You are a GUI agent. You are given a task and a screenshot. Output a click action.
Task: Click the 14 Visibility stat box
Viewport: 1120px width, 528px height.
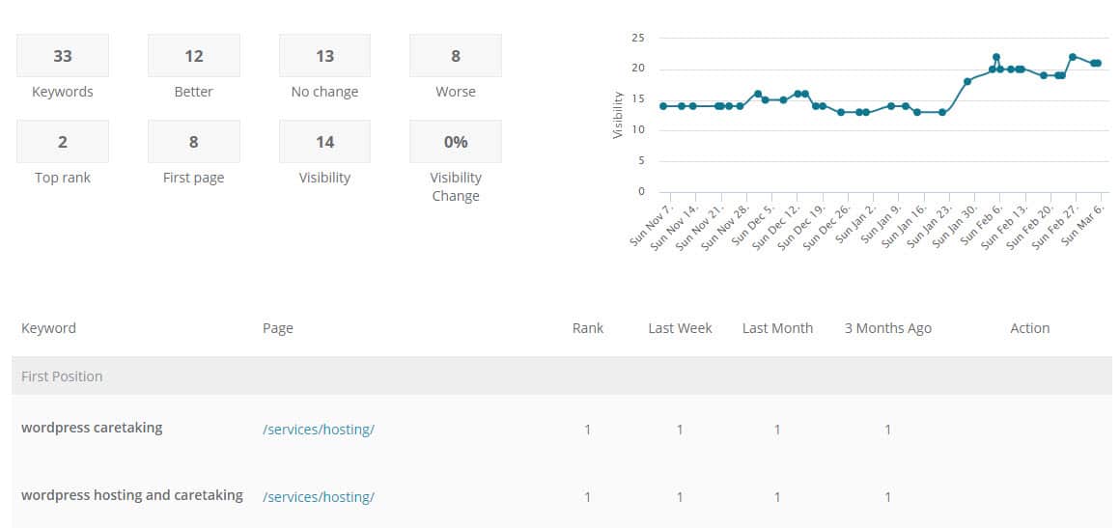click(x=324, y=142)
